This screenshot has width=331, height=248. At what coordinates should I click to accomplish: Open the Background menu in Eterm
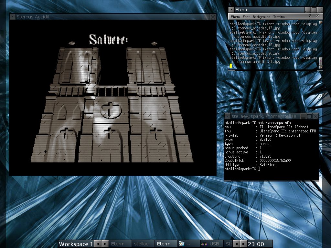261,17
